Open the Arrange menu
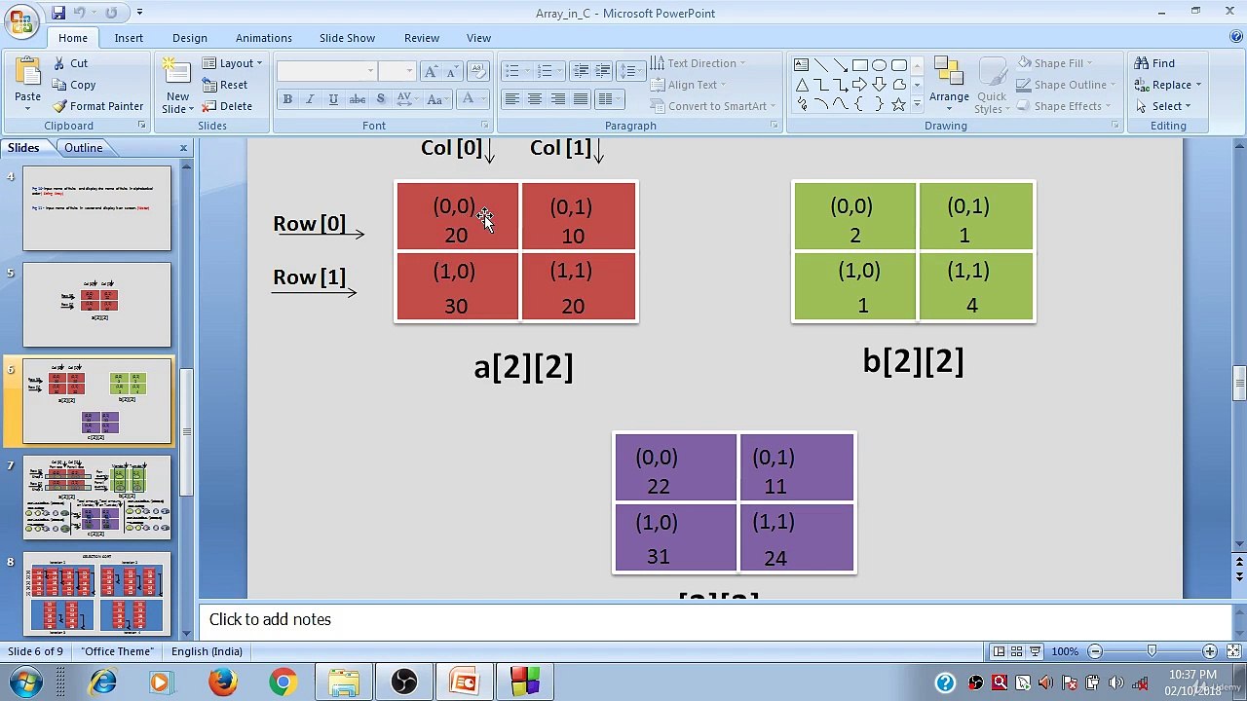This screenshot has height=701, width=1247. 949,84
